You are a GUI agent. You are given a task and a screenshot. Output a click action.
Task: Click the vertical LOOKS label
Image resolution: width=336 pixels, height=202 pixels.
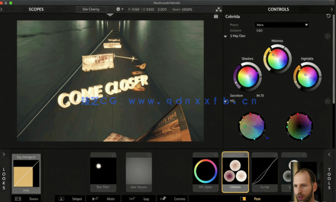click(3, 178)
